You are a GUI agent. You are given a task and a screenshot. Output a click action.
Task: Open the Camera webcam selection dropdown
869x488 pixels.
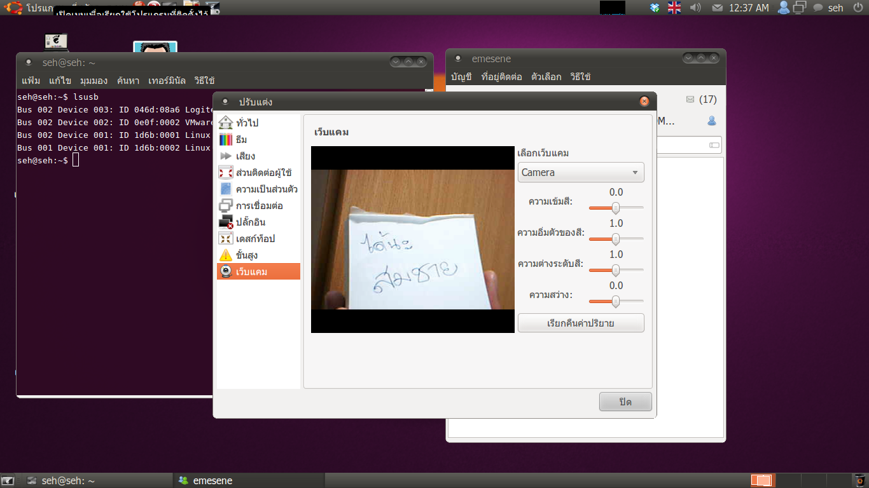point(581,172)
